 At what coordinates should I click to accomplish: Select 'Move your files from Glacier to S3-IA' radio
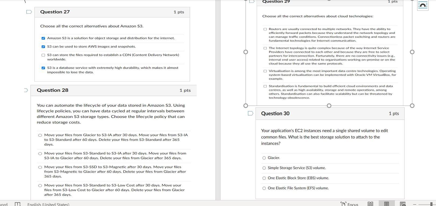[40, 135]
